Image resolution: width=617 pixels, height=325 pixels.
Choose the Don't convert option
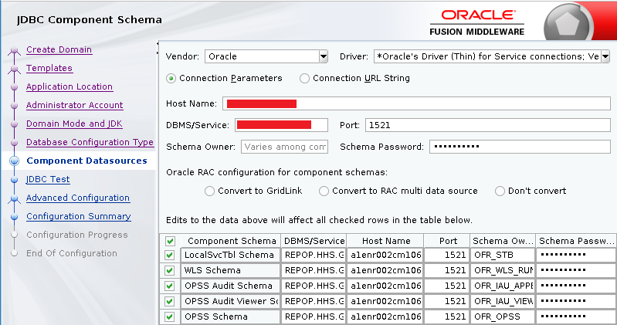click(500, 191)
